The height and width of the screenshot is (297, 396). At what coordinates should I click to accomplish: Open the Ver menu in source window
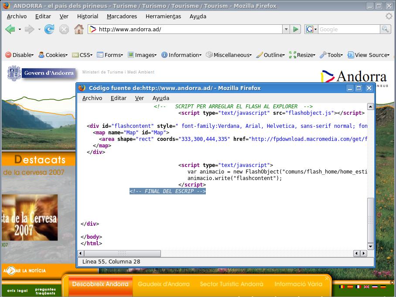(x=139, y=98)
